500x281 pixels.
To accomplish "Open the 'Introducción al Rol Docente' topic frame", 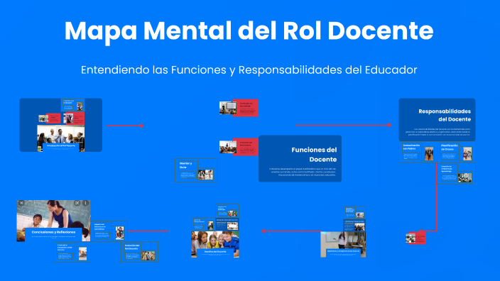I will (61, 125).
